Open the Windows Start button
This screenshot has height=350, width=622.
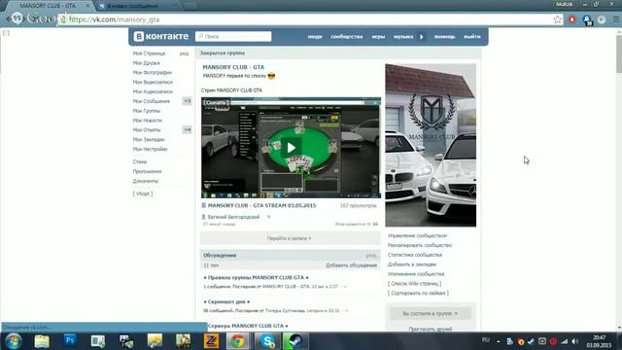(13, 341)
